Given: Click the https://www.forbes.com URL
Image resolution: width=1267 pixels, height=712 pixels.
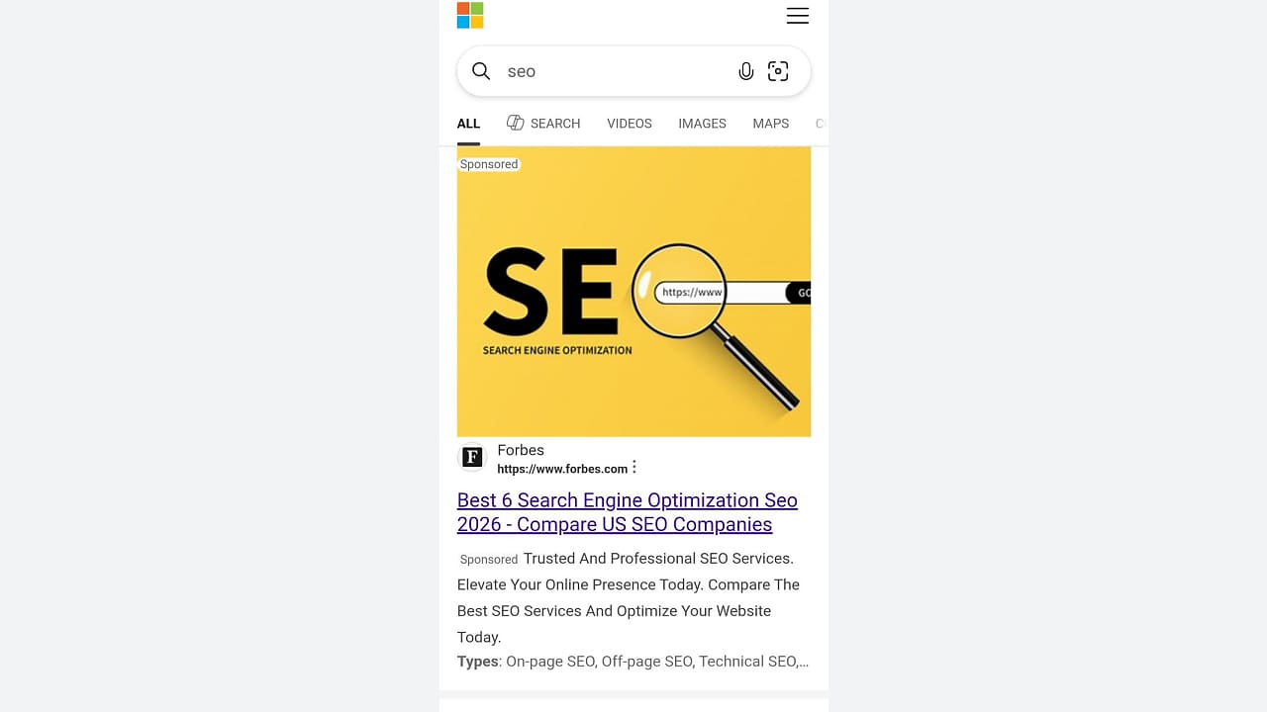Looking at the screenshot, I should click(562, 469).
